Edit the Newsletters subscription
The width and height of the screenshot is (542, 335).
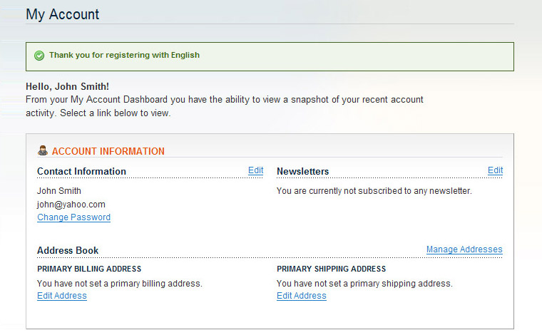point(496,170)
